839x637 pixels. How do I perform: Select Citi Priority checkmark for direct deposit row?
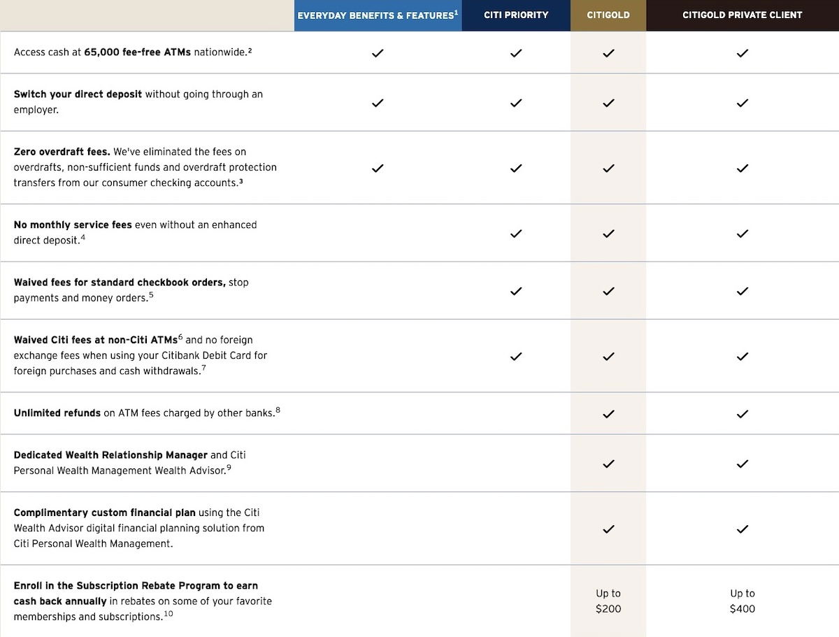tap(516, 103)
